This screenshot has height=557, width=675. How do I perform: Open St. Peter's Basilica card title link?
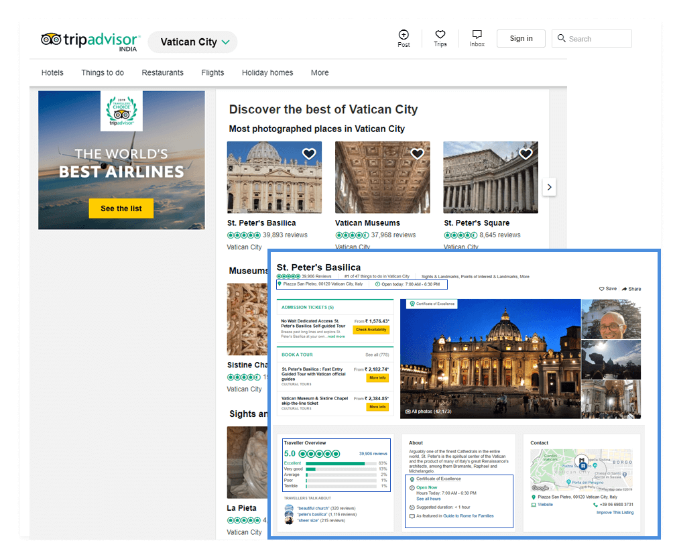(x=261, y=223)
